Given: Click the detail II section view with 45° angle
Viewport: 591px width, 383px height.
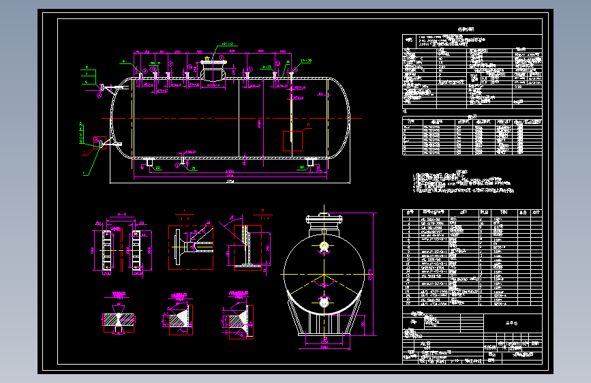Looking at the screenshot, I should pyautogui.click(x=247, y=247).
